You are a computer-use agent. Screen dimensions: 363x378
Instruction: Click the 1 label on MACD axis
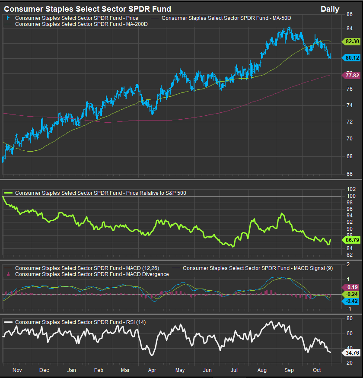tap(348, 280)
